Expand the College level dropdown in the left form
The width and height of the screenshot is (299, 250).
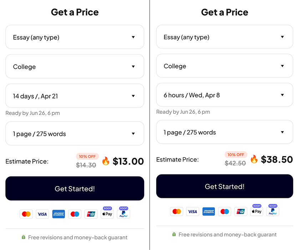point(75,66)
